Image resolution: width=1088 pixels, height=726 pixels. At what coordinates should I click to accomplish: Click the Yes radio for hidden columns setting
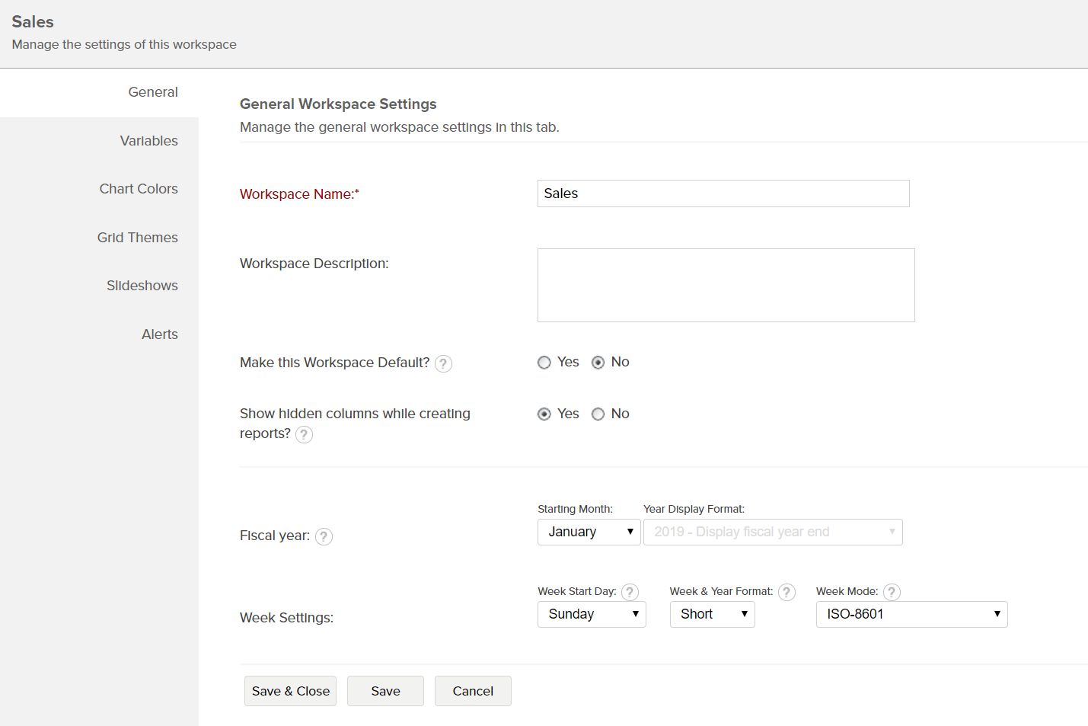coord(544,414)
